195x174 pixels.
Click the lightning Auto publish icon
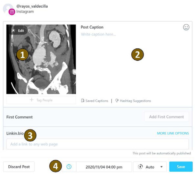click(x=141, y=167)
